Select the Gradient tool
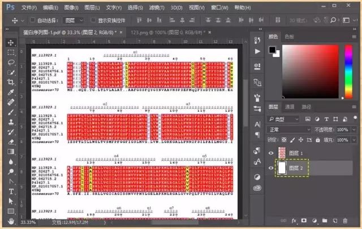Image resolution: width=362 pixels, height=229 pixels. pyautogui.click(x=11, y=152)
